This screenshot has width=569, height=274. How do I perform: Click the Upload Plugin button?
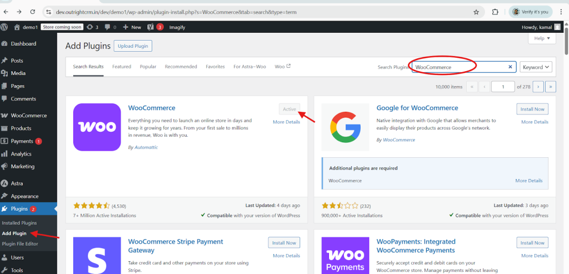(x=133, y=46)
